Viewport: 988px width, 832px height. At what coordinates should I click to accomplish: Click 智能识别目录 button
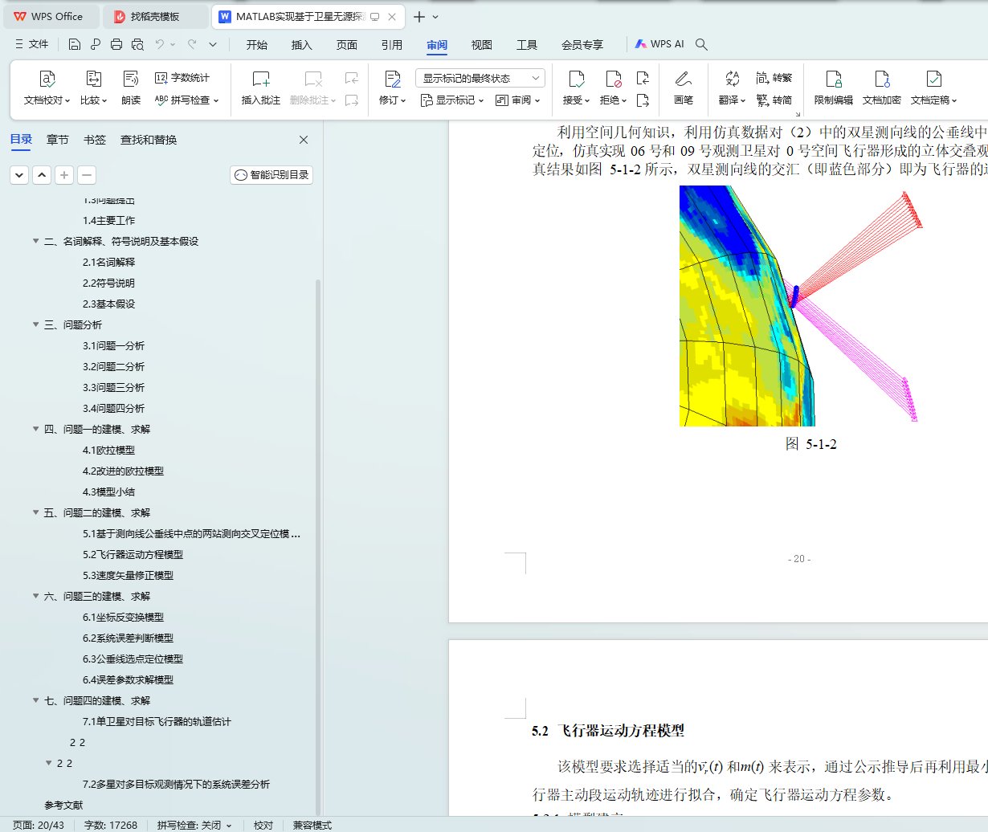tap(271, 175)
